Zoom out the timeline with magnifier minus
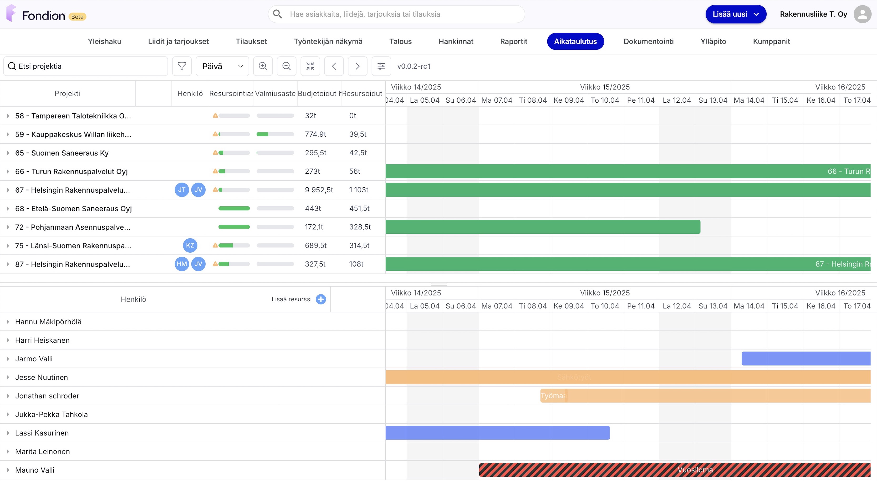 click(287, 66)
